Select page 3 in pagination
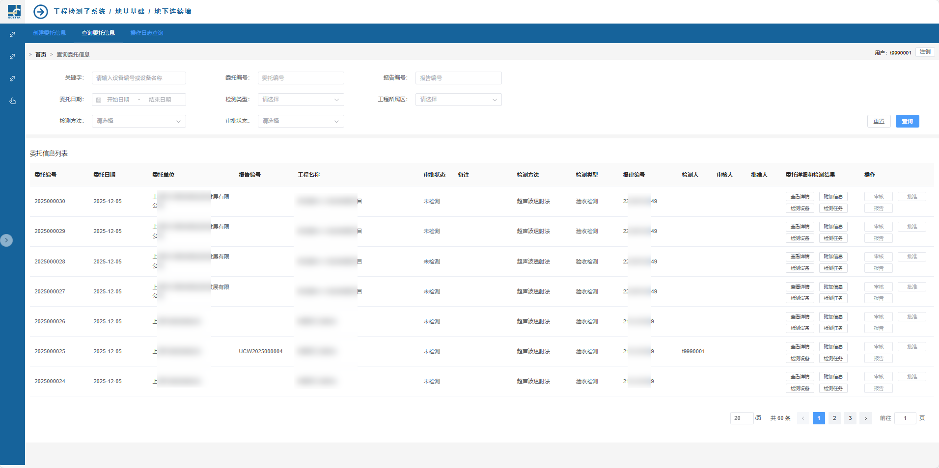 [850, 418]
